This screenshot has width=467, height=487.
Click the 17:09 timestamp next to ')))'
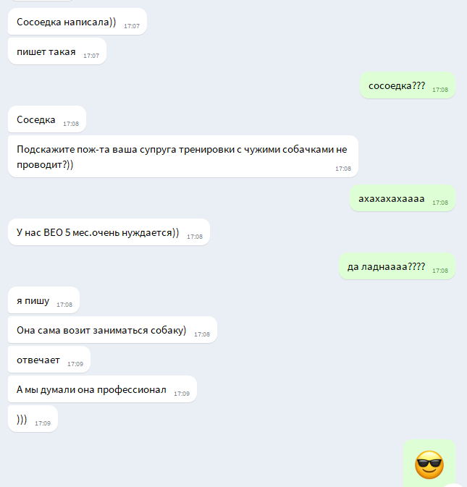pos(43,423)
